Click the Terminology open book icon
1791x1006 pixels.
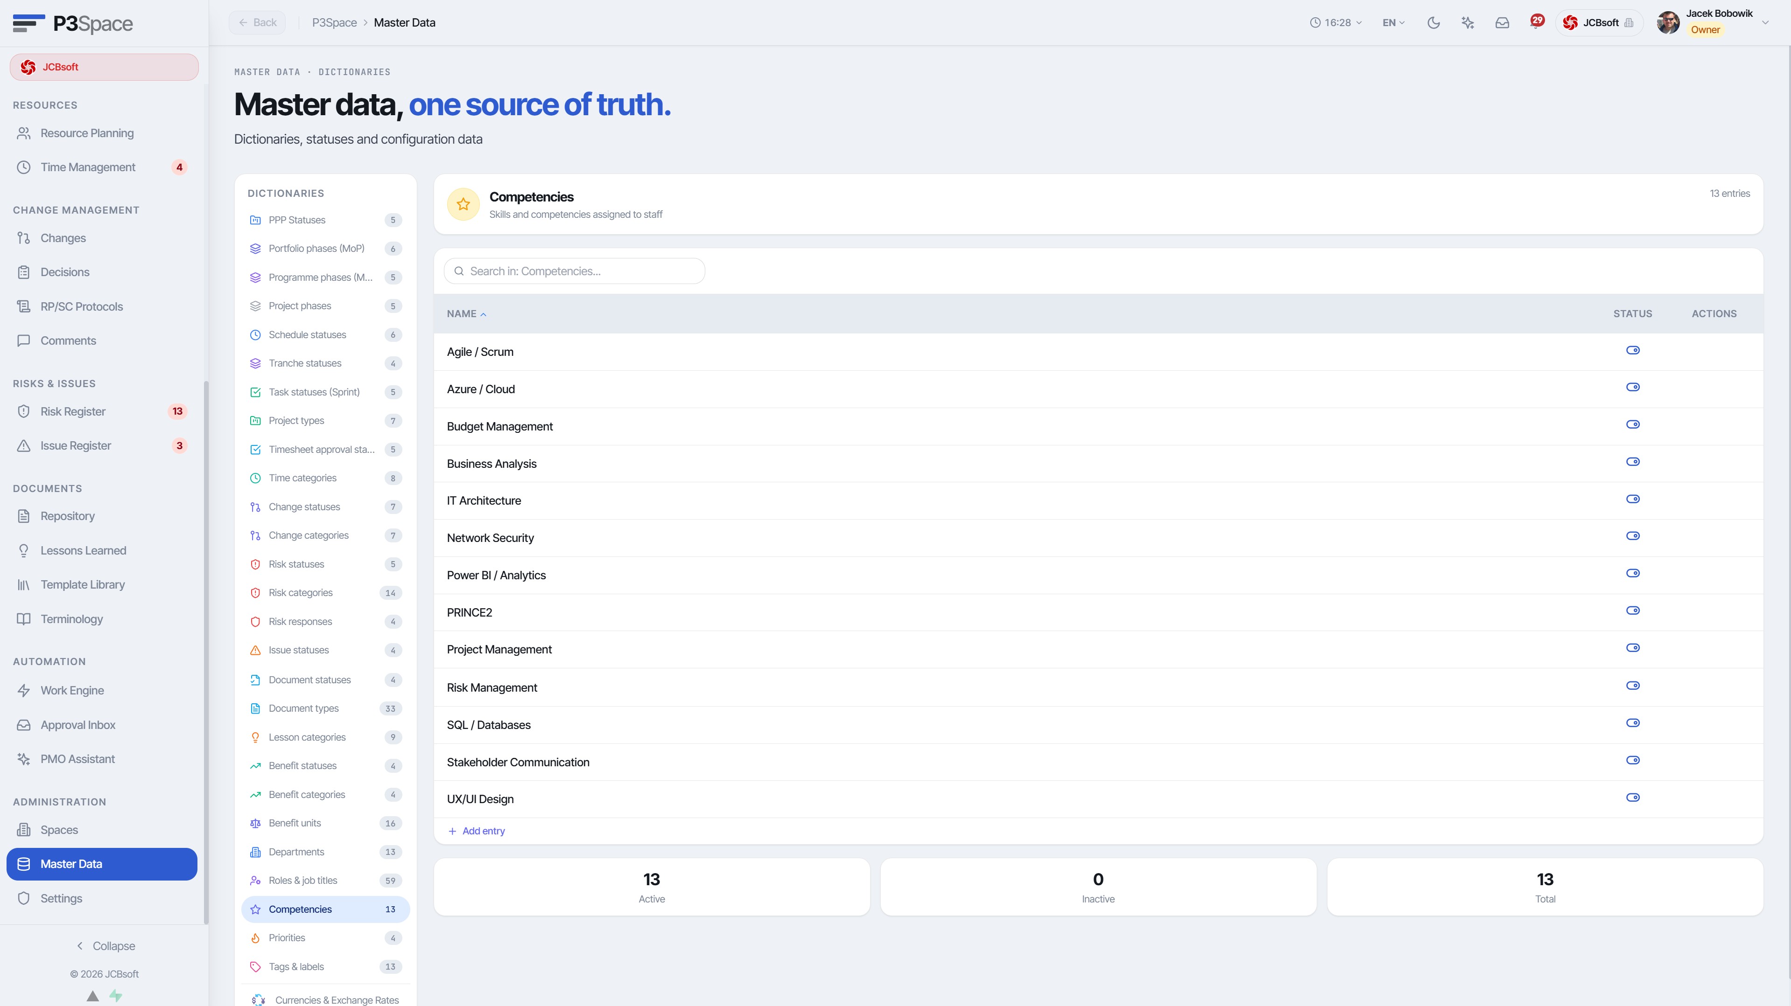point(24,619)
